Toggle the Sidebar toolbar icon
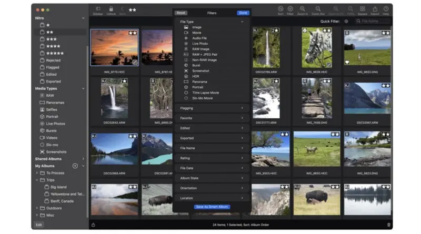The image size is (421, 234). (98, 9)
